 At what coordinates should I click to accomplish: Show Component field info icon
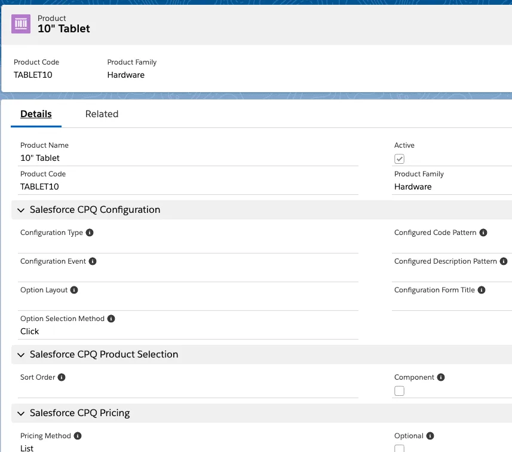tap(441, 377)
